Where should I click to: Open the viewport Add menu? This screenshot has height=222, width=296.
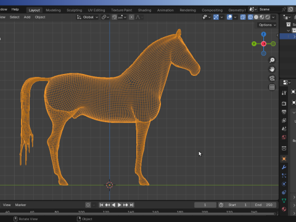pos(27,17)
